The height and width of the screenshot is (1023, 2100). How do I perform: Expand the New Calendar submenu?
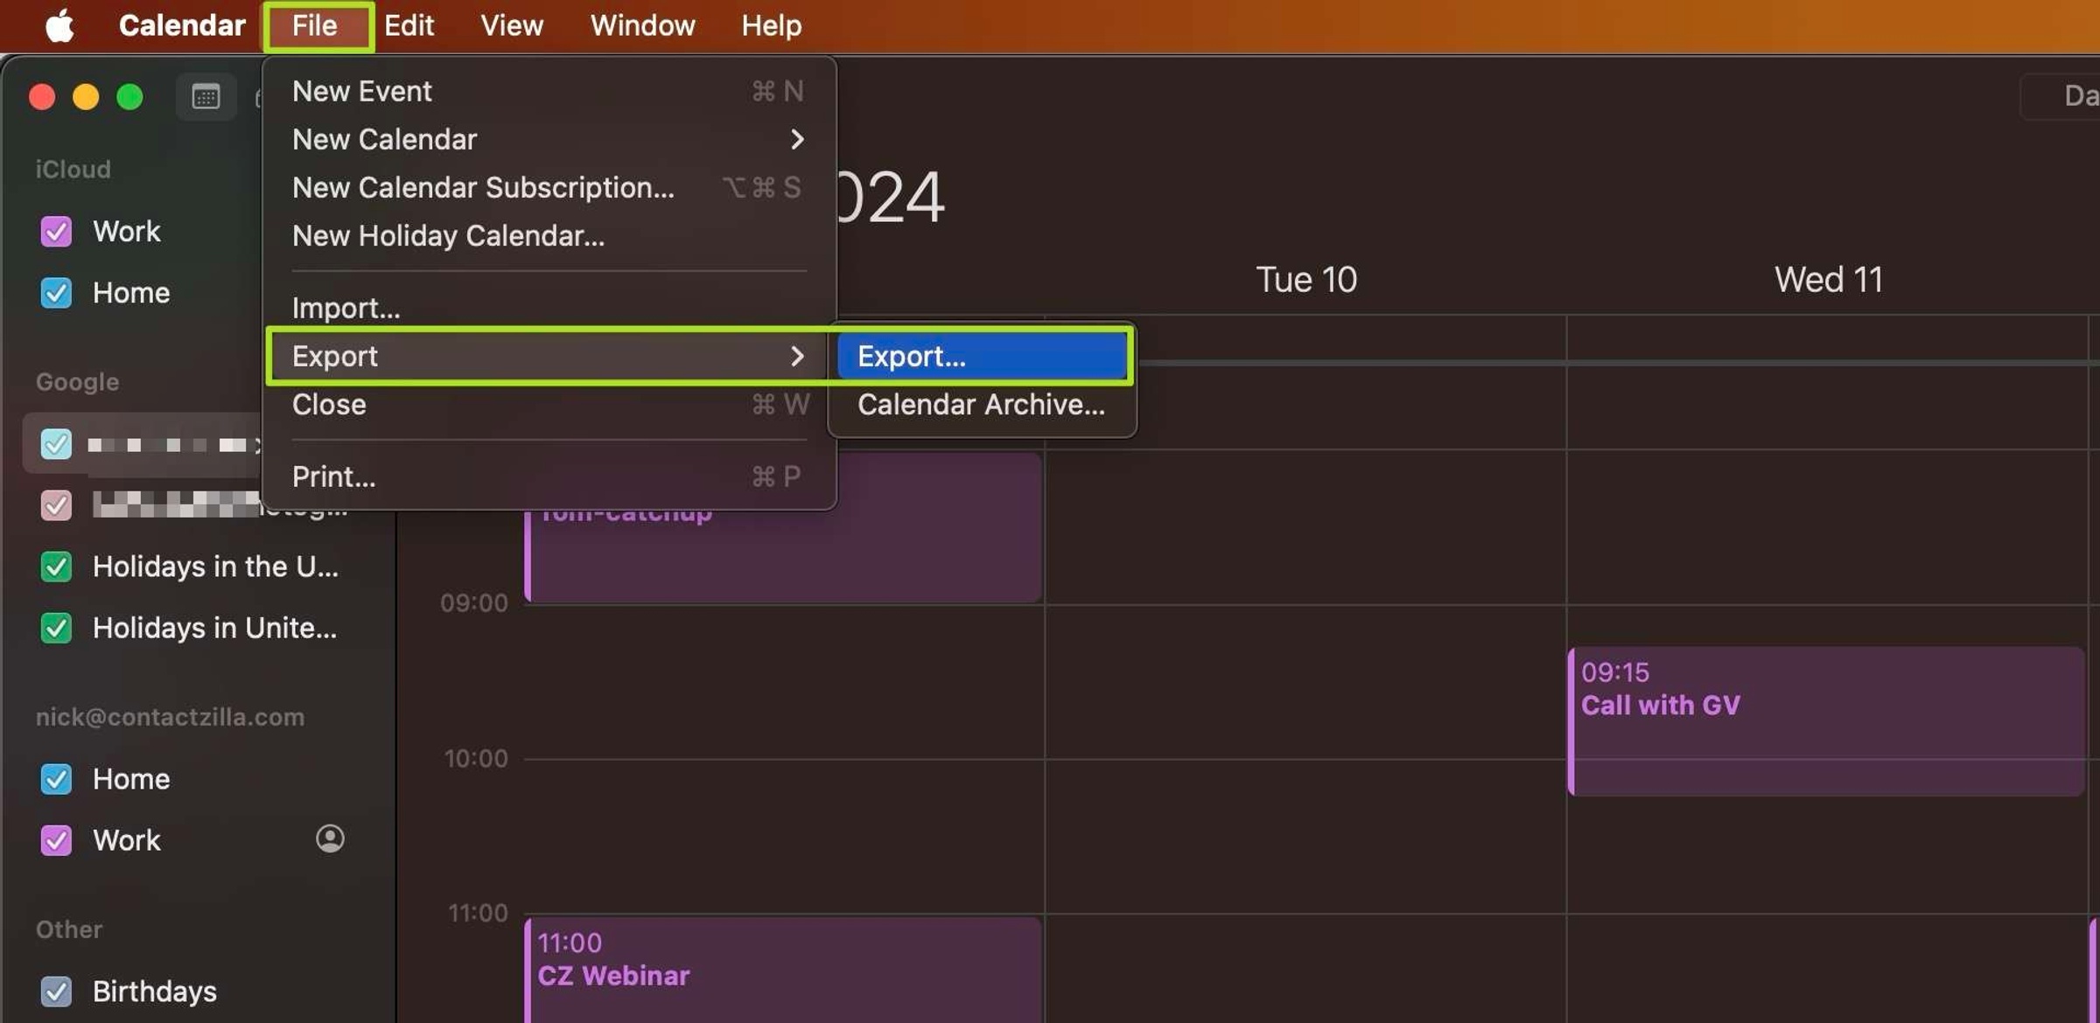click(549, 139)
